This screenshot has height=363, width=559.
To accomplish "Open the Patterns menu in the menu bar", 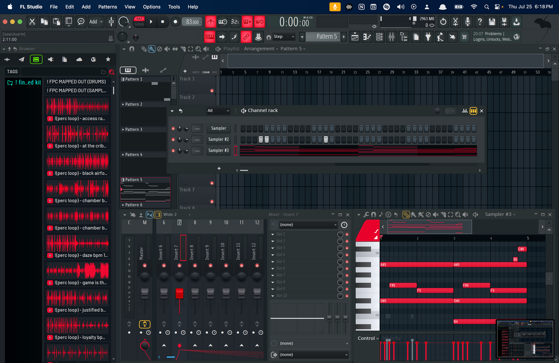I will (108, 7).
